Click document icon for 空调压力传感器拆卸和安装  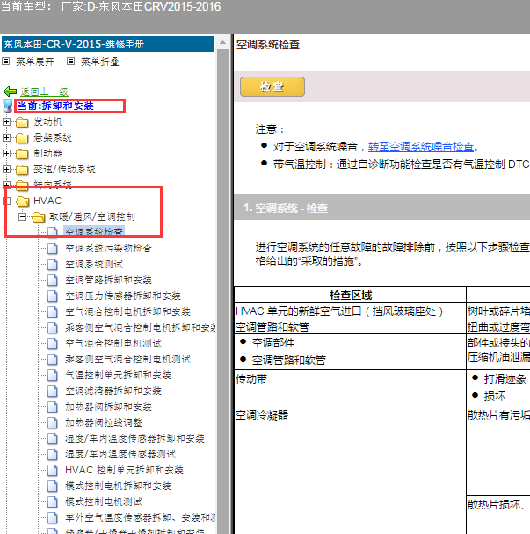(53, 296)
